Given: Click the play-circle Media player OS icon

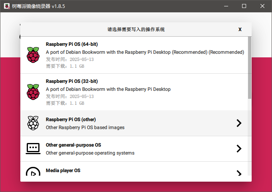Looking at the screenshot, I should pyautogui.click(x=33, y=172).
